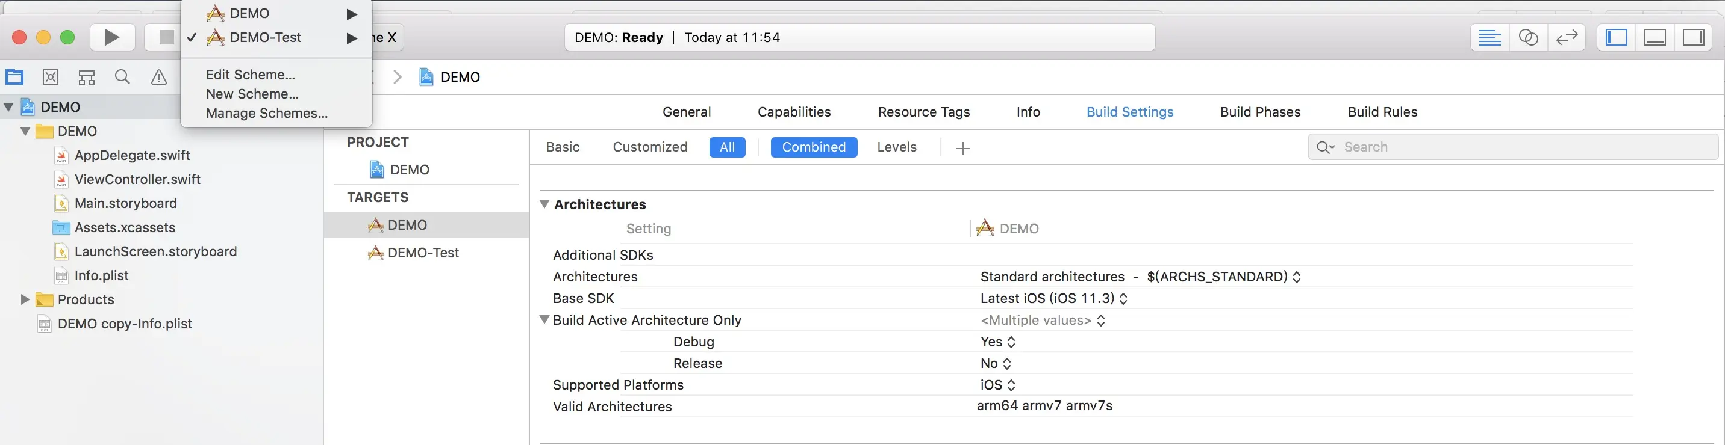Open the Issue navigator warning icon

(158, 78)
